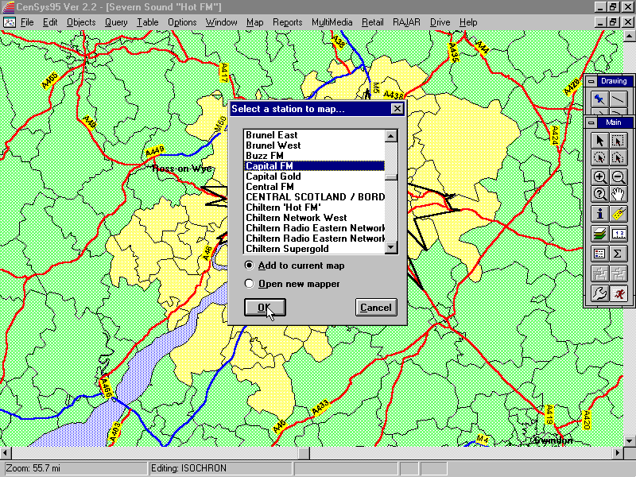Open the MultiMedia menu
This screenshot has height=477, width=636.
pos(332,22)
